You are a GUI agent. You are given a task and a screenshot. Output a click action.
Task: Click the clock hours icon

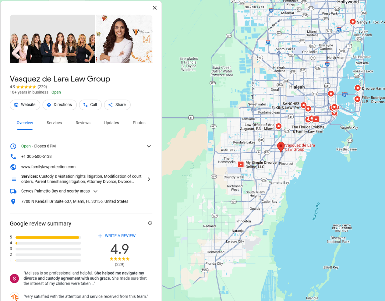pos(13,146)
